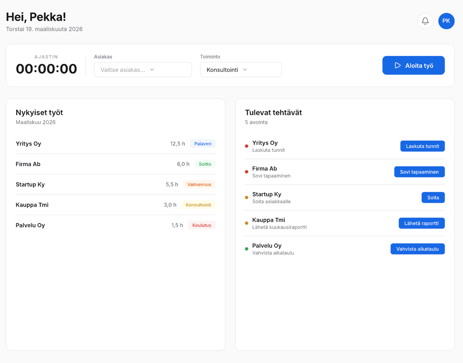Viewport: 463px width, 363px height.
Task: Click the blue Palaveri tag
Action: point(203,144)
